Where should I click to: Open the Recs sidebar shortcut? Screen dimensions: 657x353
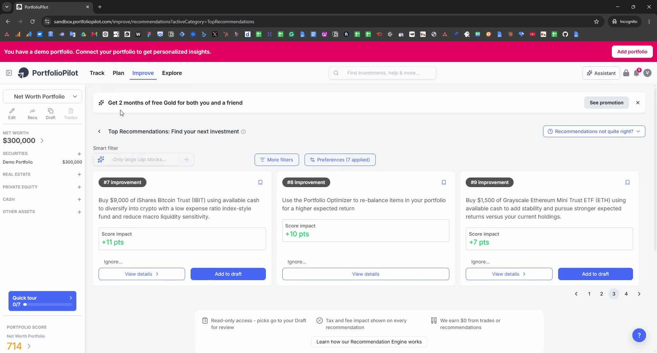33,114
